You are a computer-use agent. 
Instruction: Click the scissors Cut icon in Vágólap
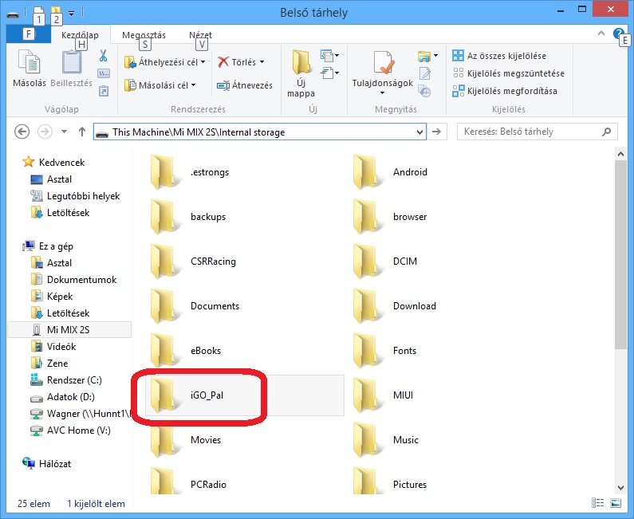104,56
